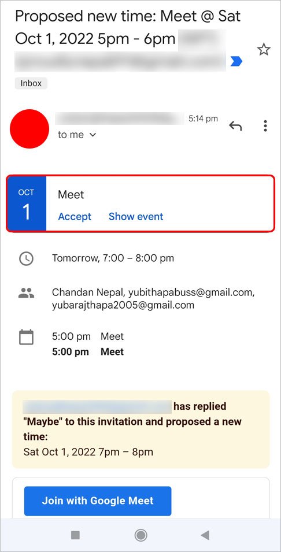The image size is (281, 552).
Task: Accept the proposed Meet time
Action: pyautogui.click(x=75, y=216)
